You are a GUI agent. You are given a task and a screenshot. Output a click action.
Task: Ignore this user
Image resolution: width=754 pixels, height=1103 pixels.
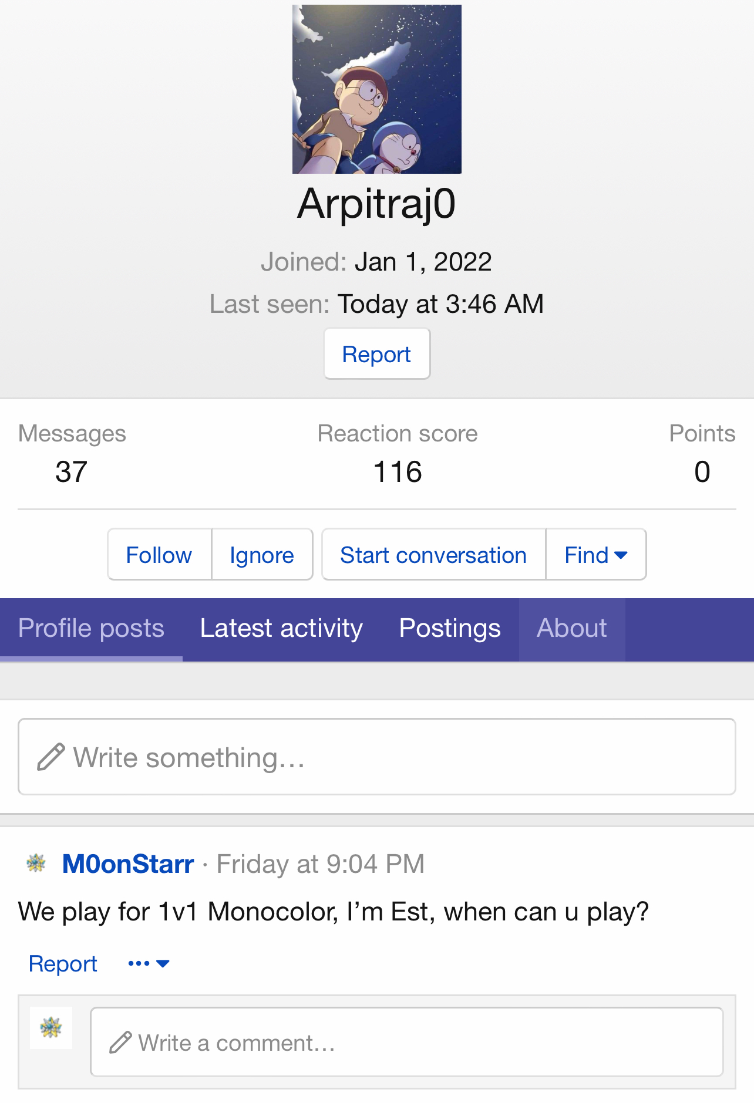tap(262, 555)
